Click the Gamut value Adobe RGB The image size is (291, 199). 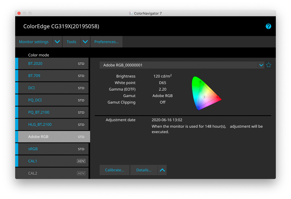click(163, 96)
